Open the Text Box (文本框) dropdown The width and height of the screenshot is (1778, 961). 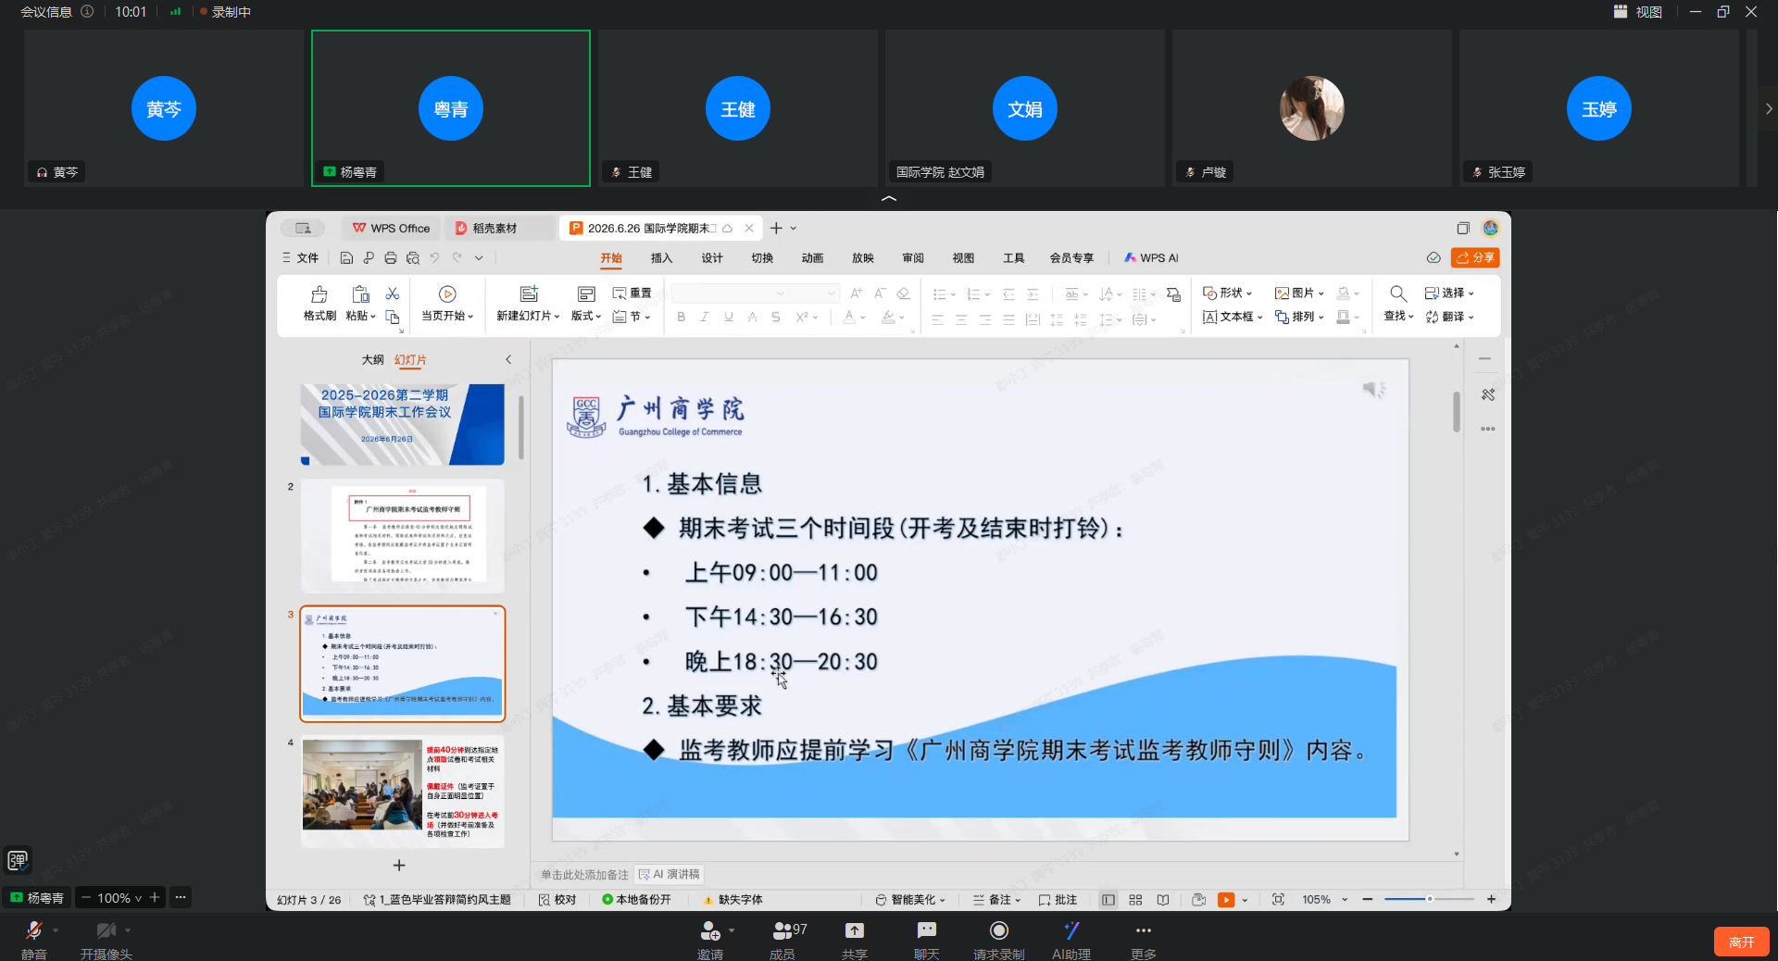pyautogui.click(x=1233, y=317)
